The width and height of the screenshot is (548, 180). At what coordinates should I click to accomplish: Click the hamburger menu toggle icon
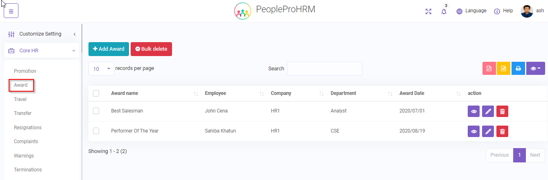coord(11,11)
